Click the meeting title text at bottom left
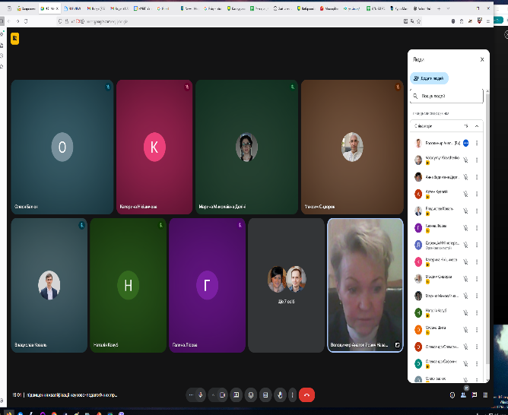Image resolution: width=508 pixels, height=415 pixels. 72,395
